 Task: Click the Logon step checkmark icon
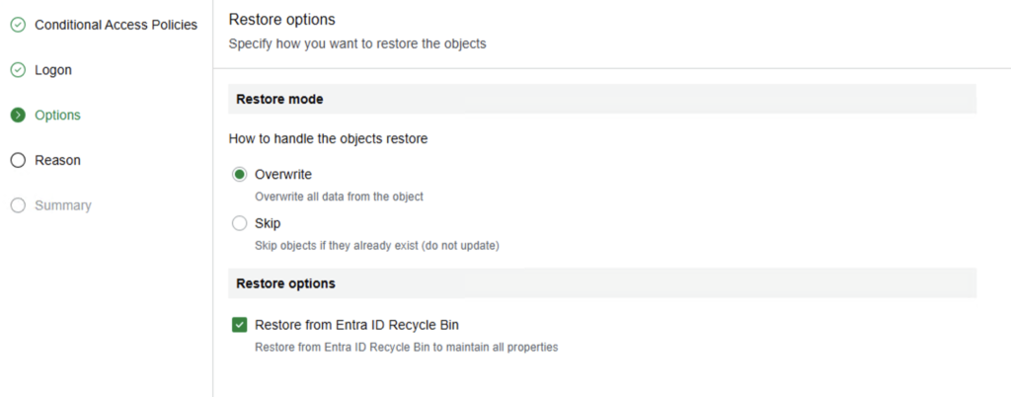18,70
